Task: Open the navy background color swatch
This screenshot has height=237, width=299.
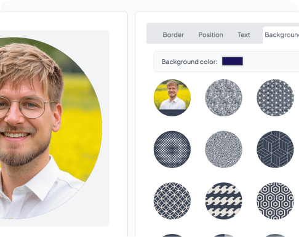Action: tap(233, 62)
